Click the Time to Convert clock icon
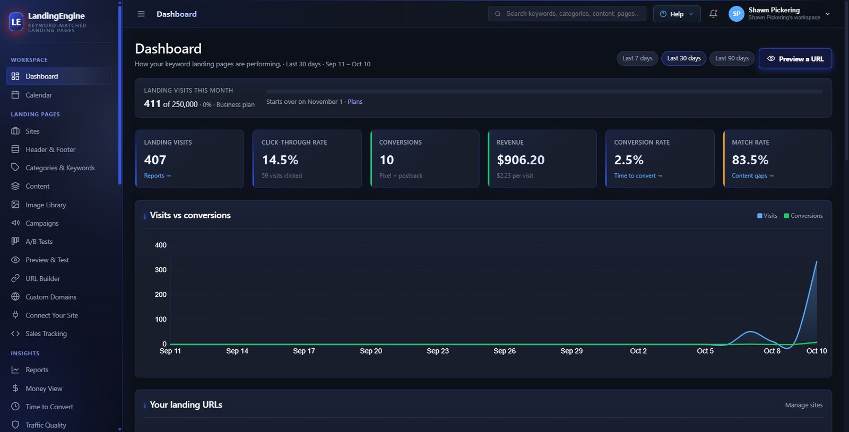The width and height of the screenshot is (849, 432). tap(15, 407)
